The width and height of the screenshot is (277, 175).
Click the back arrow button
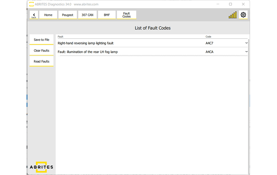point(34,15)
